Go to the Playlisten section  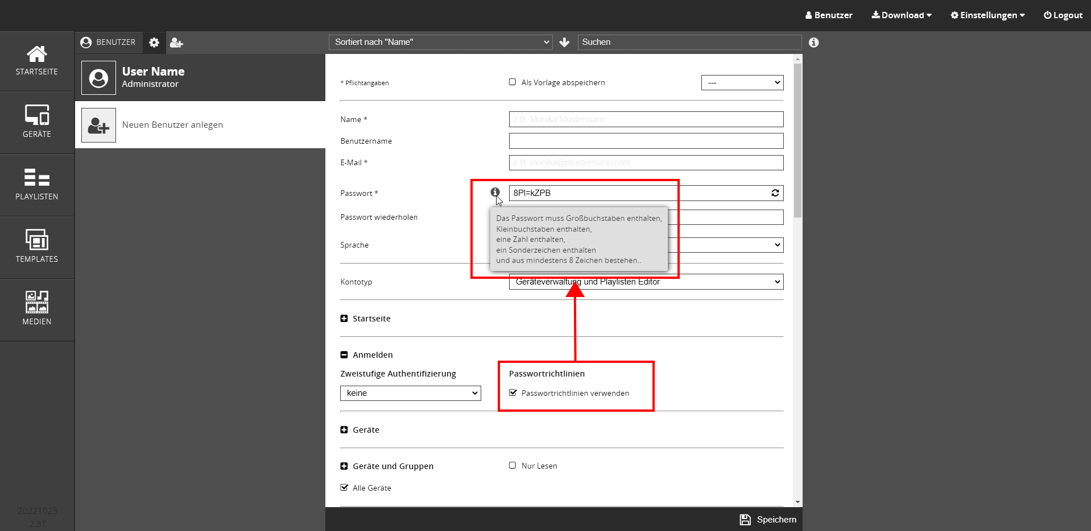(x=37, y=184)
